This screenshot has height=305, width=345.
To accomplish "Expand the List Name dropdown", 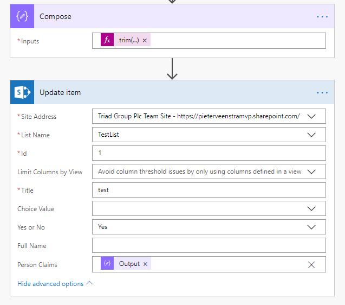I will point(311,135).
